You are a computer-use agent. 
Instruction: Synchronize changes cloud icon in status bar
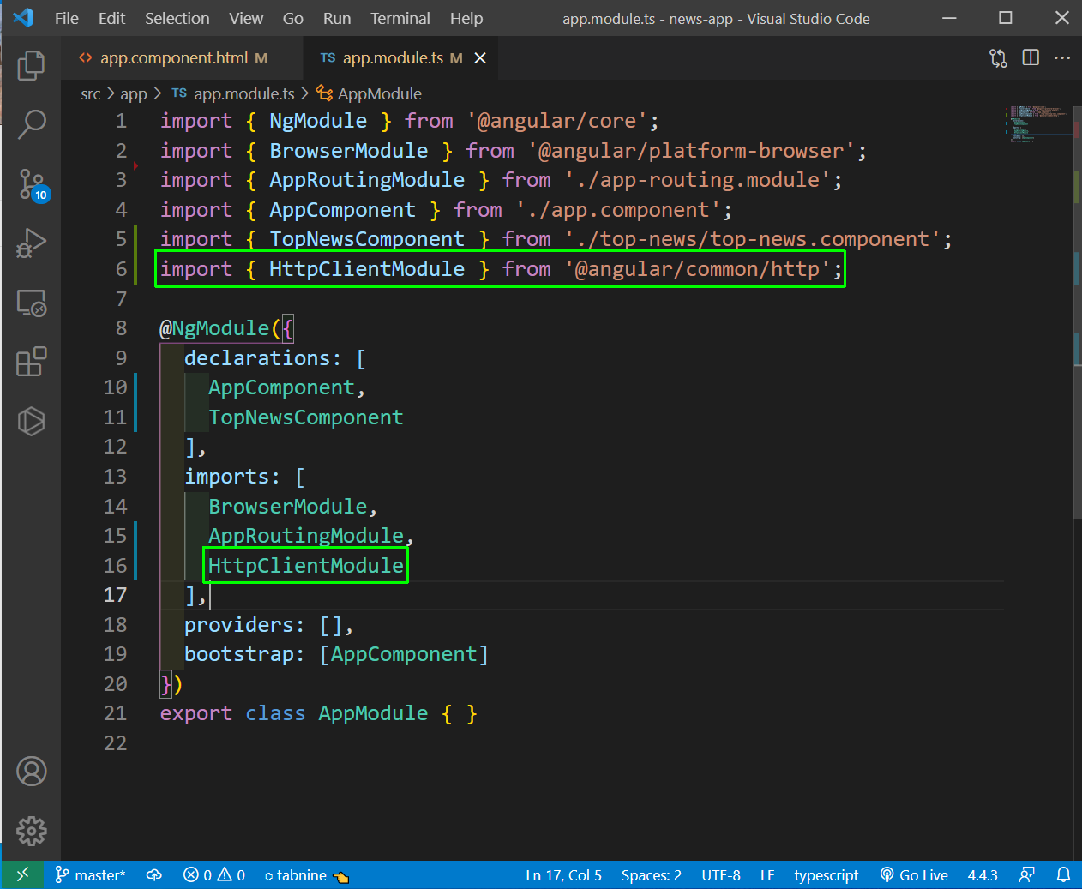(x=154, y=875)
